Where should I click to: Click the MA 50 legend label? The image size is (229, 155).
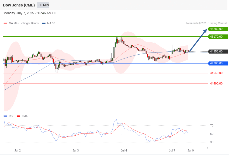51,23
